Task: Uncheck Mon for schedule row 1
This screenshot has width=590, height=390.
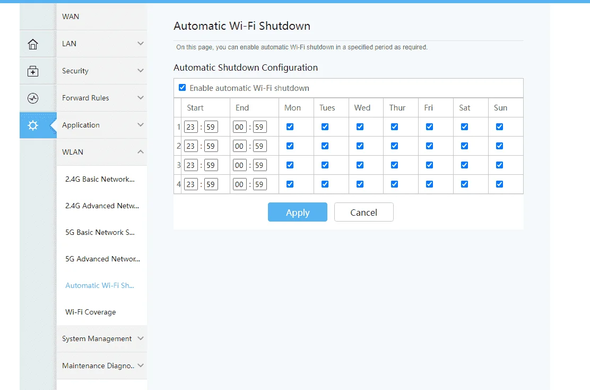Action: pos(290,126)
